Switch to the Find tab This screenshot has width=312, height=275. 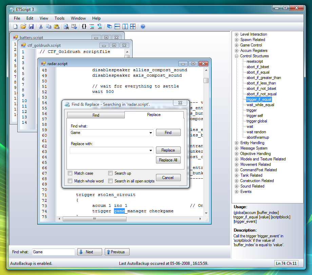96,115
